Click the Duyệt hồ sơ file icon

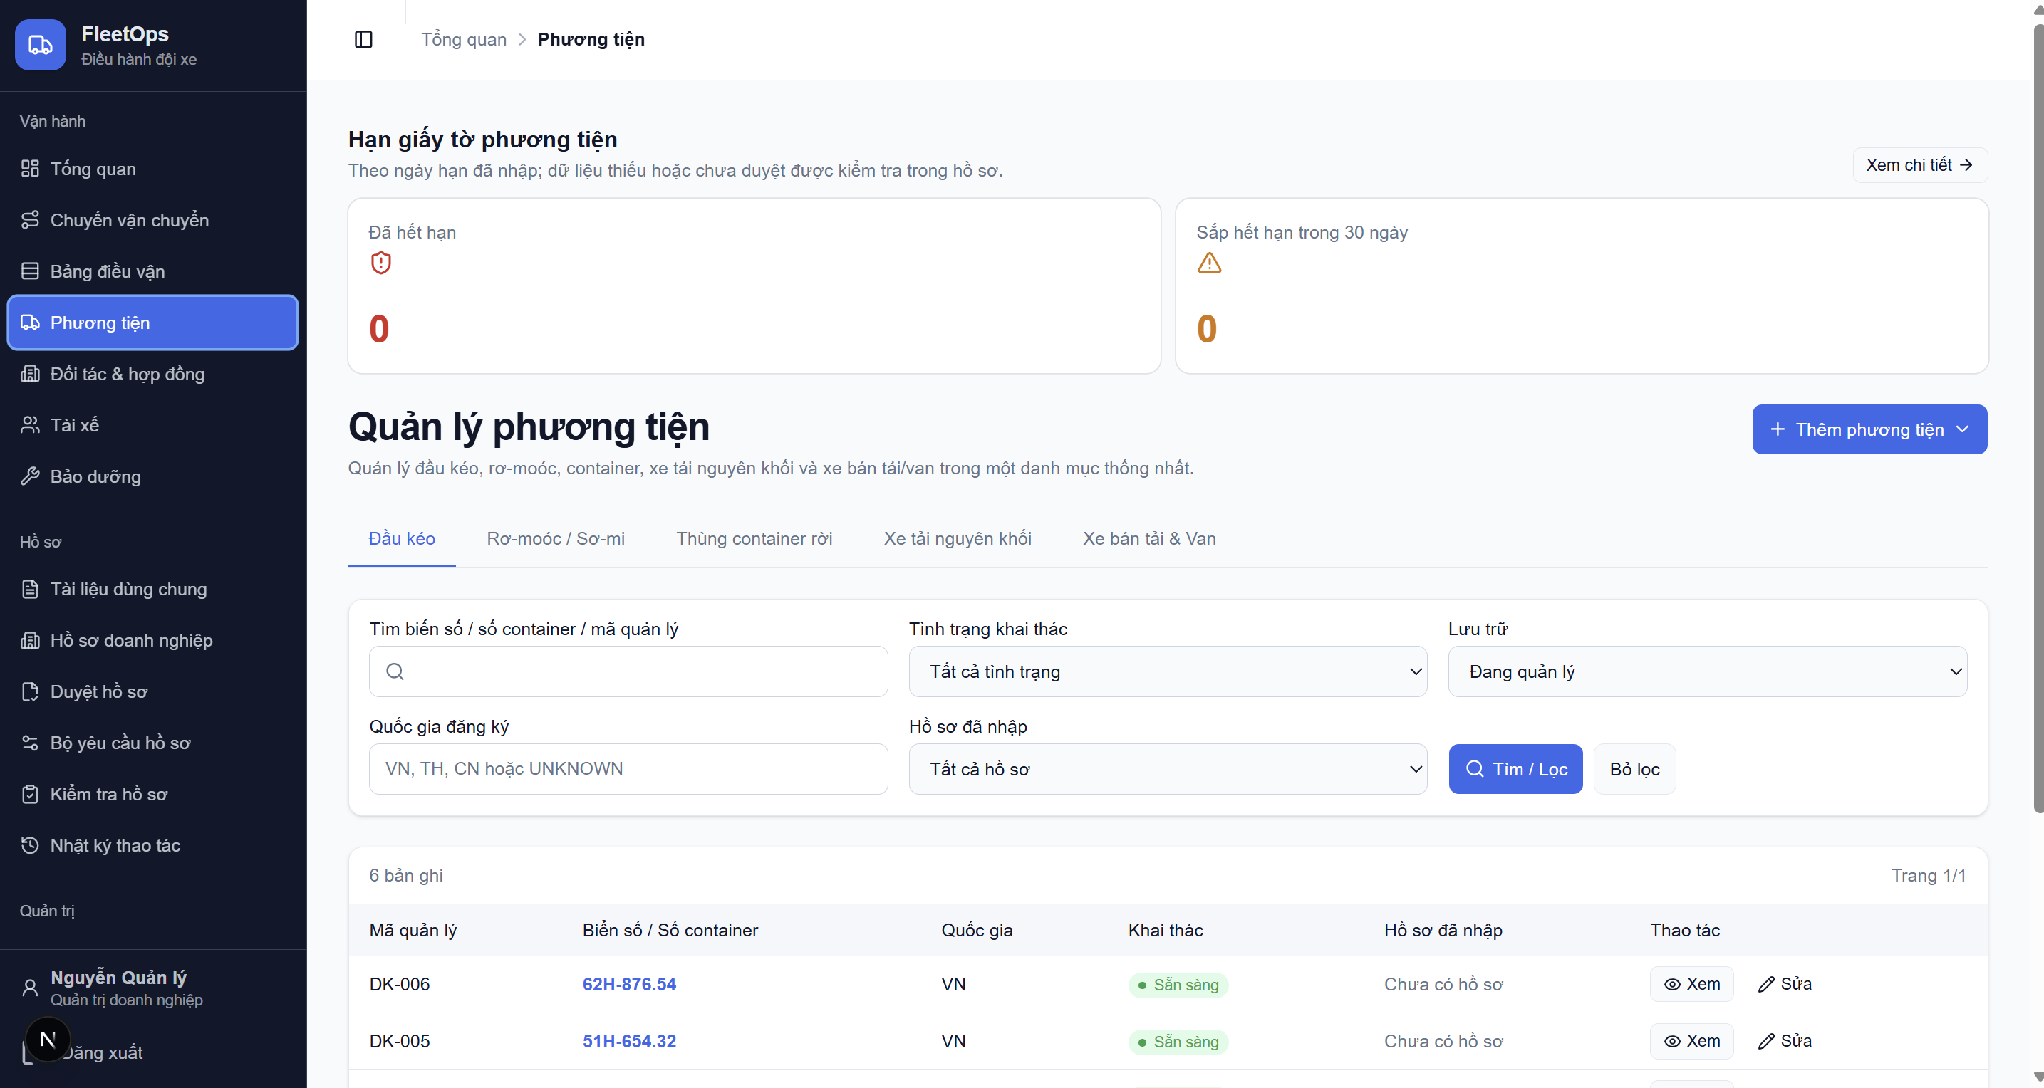pos(30,691)
